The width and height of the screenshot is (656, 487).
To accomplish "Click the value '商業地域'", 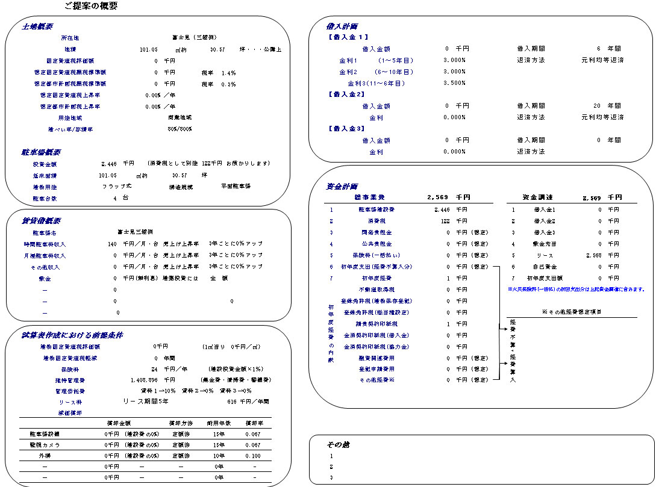I will [x=180, y=117].
